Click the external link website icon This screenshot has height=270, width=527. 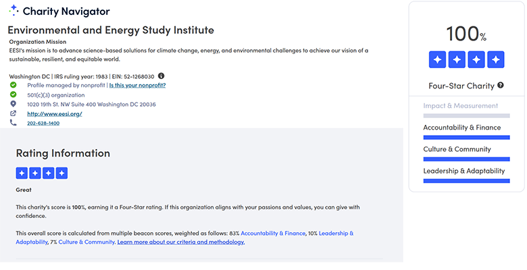tap(14, 113)
